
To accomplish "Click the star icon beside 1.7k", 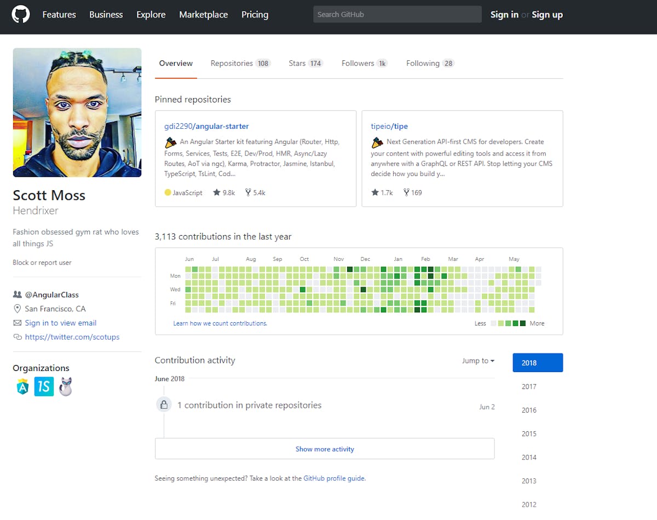I will click(x=374, y=192).
